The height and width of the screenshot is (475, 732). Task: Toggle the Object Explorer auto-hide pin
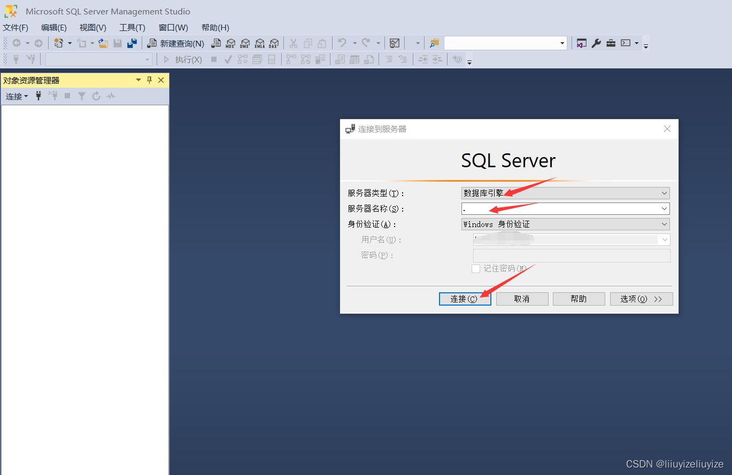click(150, 80)
